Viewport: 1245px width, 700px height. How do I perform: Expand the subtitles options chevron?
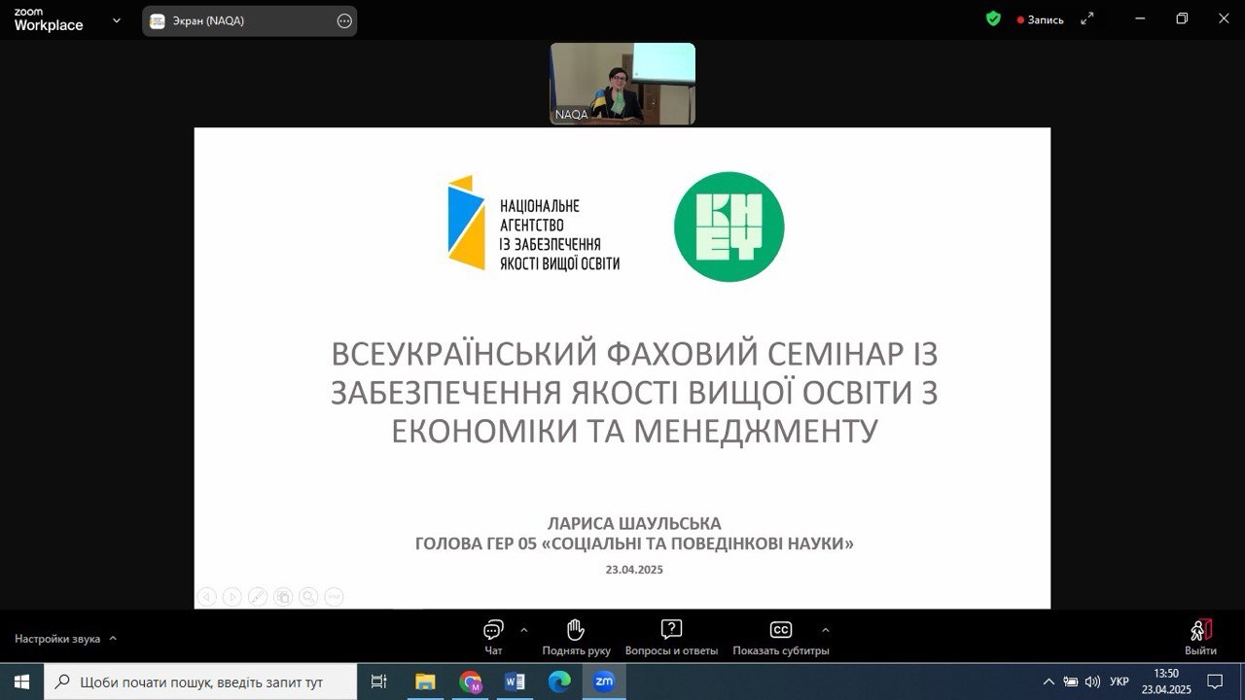(826, 629)
